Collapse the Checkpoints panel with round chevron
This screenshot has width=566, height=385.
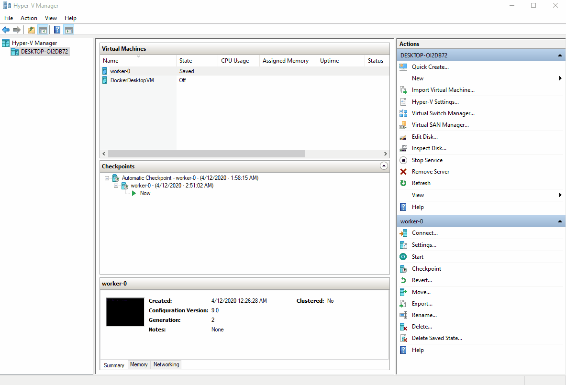384,166
